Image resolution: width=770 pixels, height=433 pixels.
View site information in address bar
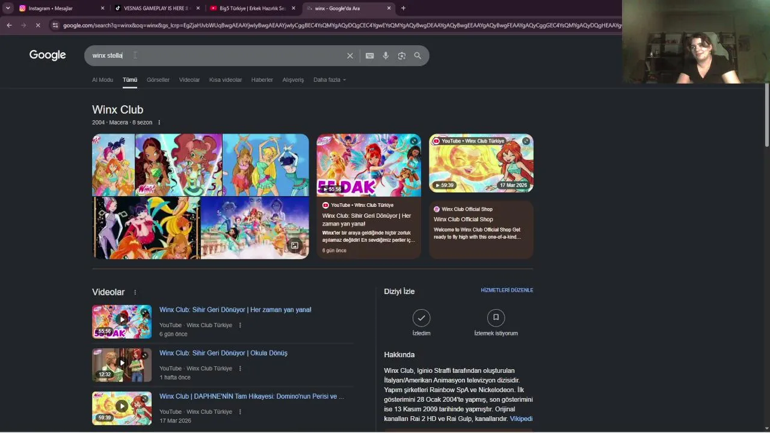tap(55, 25)
